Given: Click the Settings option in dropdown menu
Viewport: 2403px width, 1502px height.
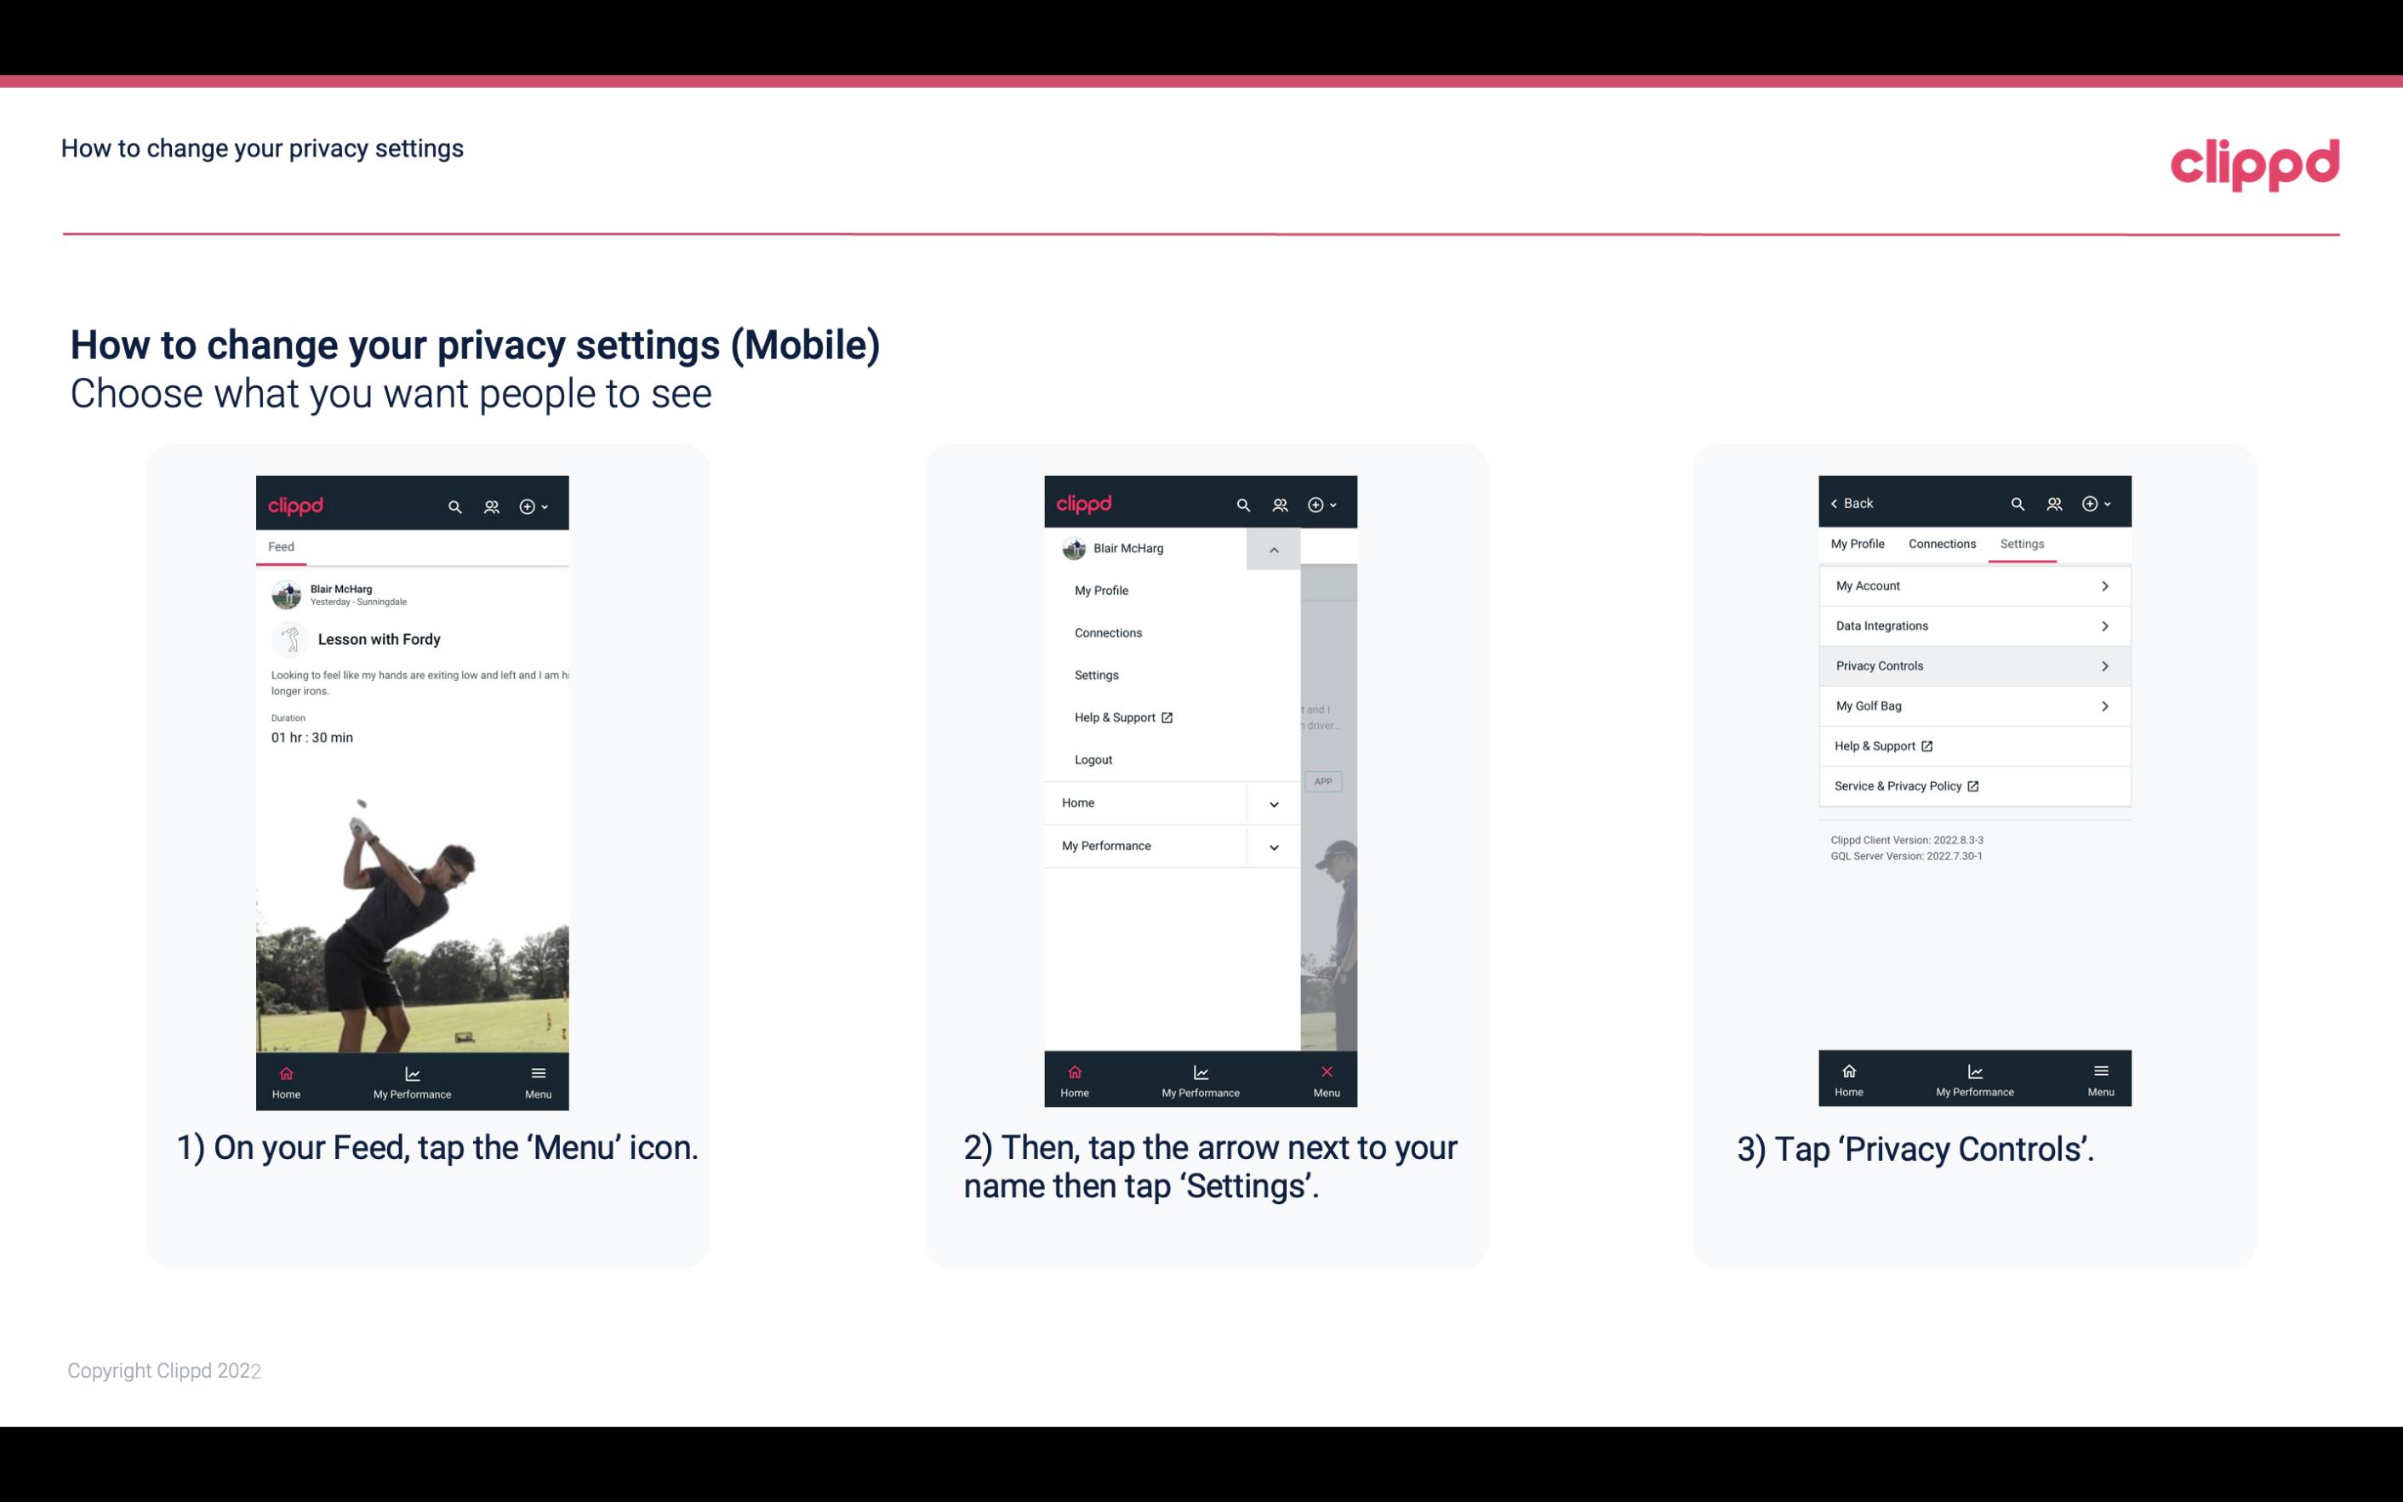Looking at the screenshot, I should pyautogui.click(x=1097, y=675).
